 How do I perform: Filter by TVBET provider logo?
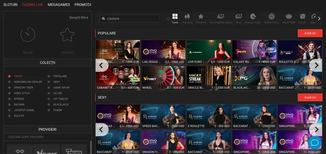point(47,149)
